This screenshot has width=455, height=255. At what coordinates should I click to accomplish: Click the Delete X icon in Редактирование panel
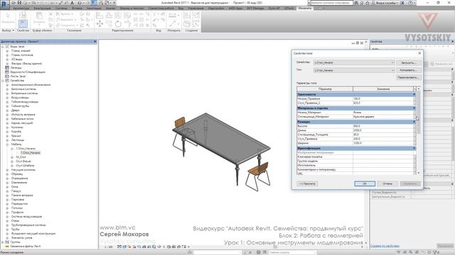coord(147,25)
